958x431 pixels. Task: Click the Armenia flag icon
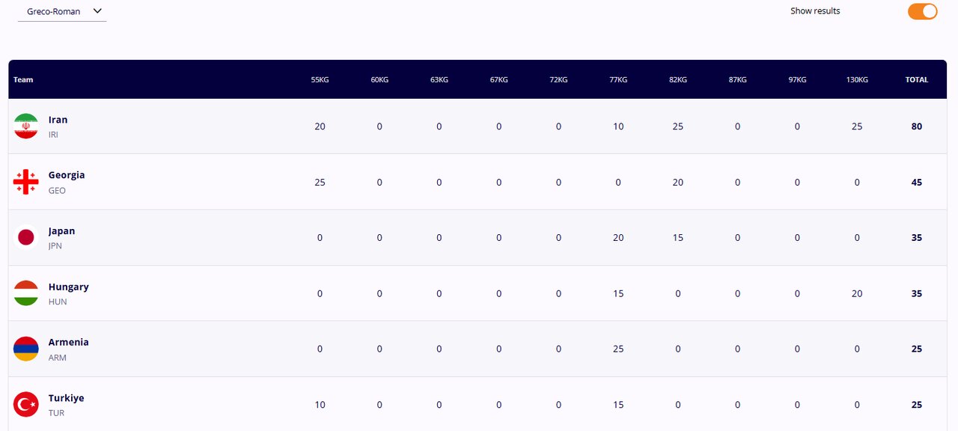coord(26,349)
